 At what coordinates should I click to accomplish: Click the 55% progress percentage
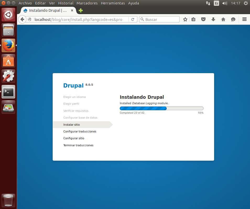pyautogui.click(x=201, y=113)
